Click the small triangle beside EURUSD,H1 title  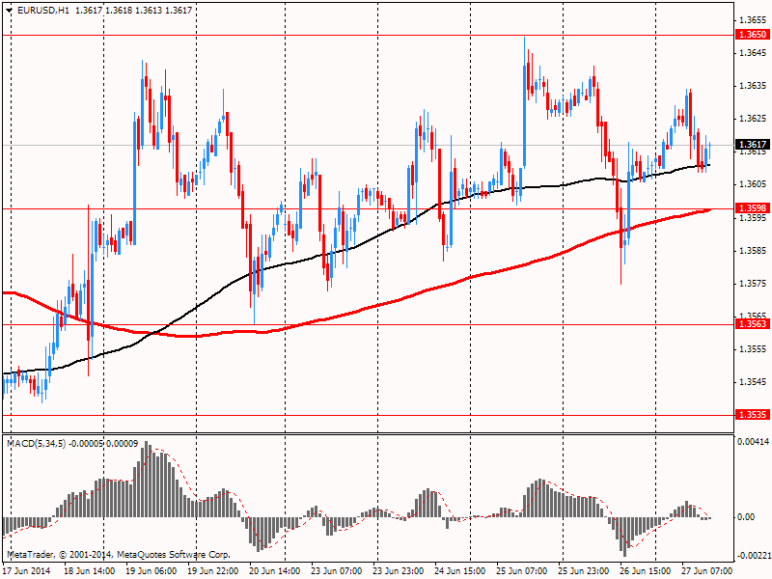point(9,11)
